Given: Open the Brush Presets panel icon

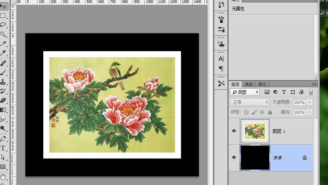Looking at the screenshot, I should click(221, 19).
